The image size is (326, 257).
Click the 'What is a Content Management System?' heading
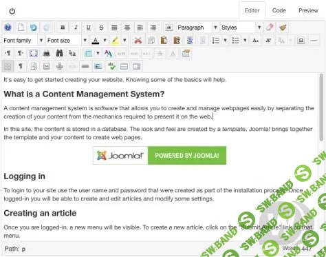click(x=84, y=94)
